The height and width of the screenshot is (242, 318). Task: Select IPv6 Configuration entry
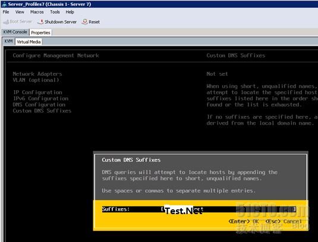40,98
